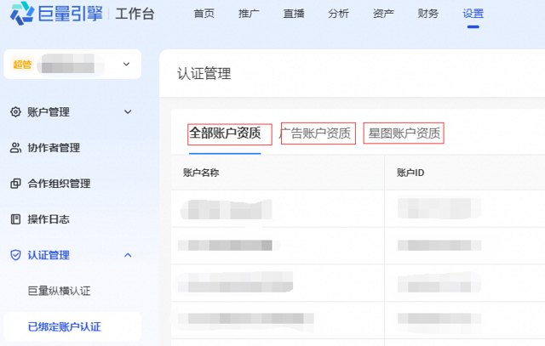Click the 认证管理 sidebar label

pyautogui.click(x=49, y=255)
